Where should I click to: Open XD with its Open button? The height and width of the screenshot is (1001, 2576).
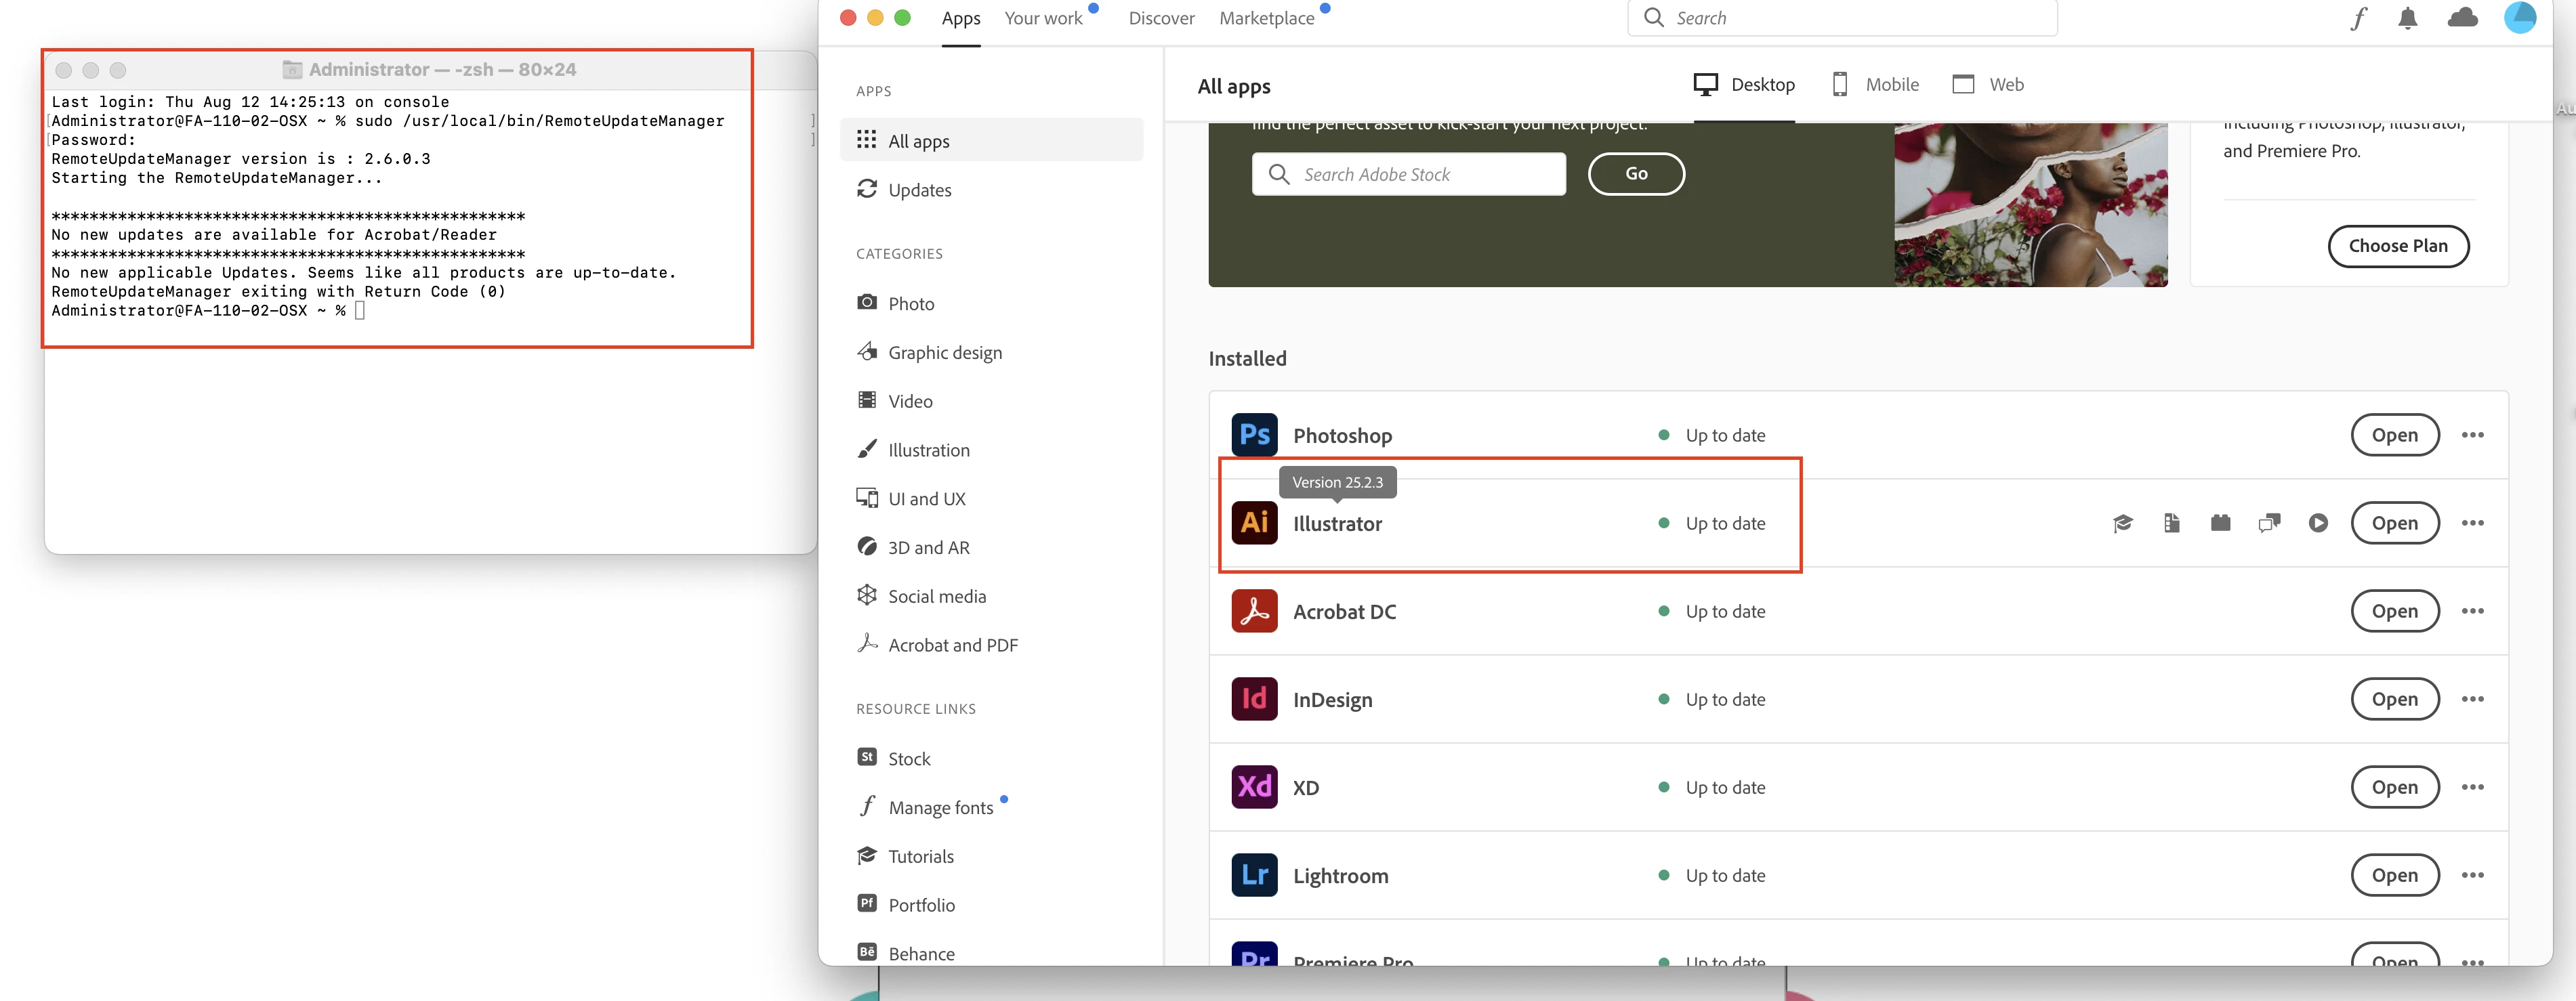point(2394,787)
